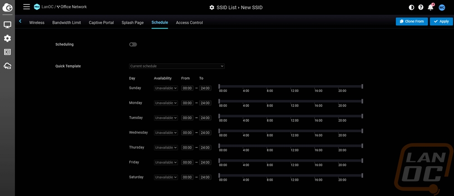Enable the Scheduling toggle
The width and height of the screenshot is (454, 196).
coord(133,44)
